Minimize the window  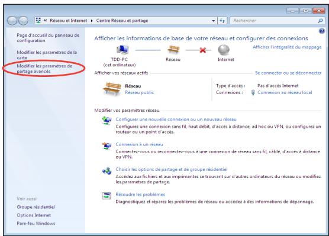point(293,11)
